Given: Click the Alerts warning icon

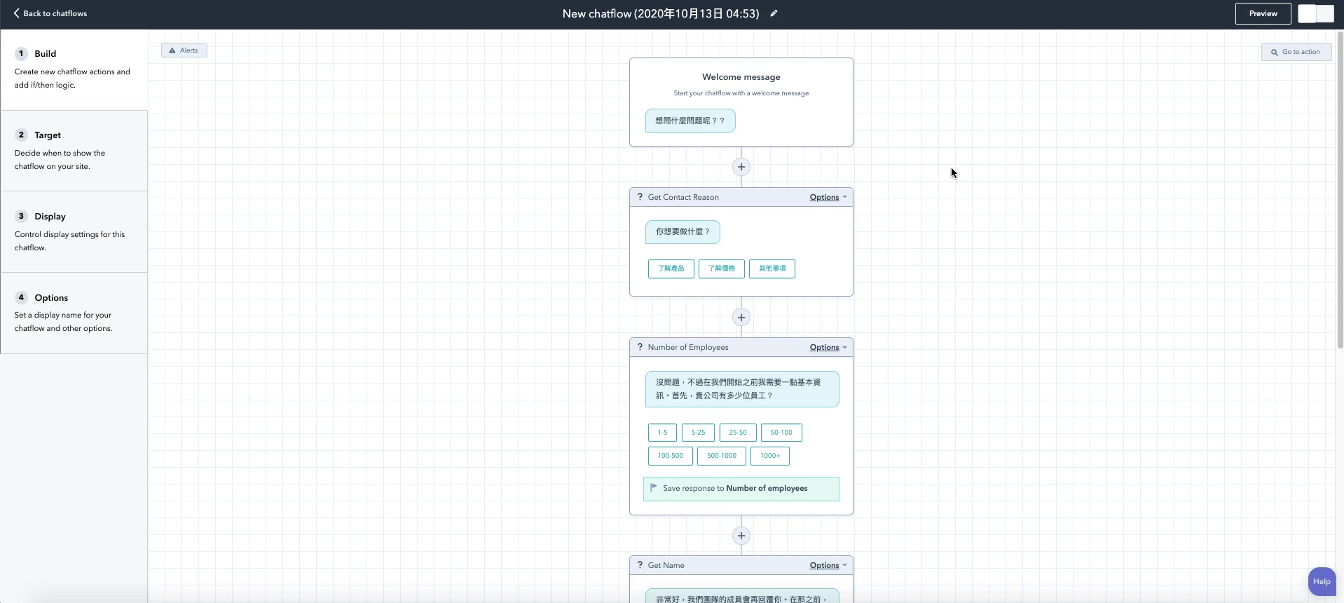Looking at the screenshot, I should [172, 50].
